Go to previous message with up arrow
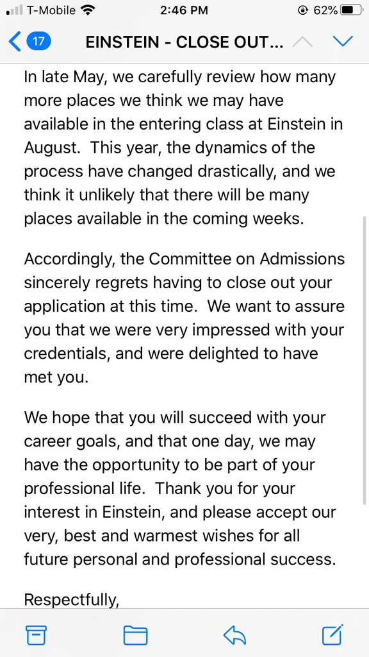The height and width of the screenshot is (657, 369). 303,42
